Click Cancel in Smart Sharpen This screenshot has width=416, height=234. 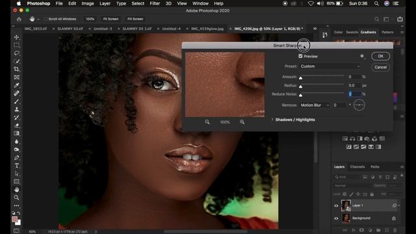click(380, 67)
